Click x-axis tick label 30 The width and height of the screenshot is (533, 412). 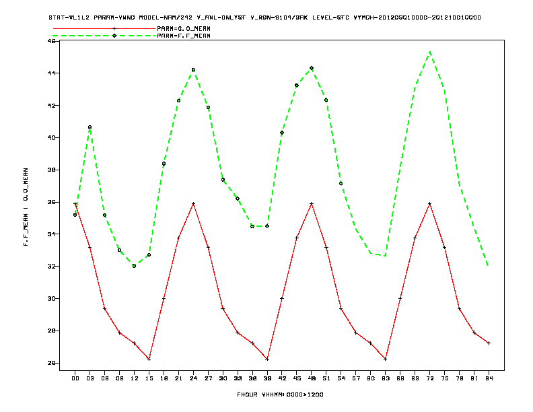pyautogui.click(x=223, y=378)
